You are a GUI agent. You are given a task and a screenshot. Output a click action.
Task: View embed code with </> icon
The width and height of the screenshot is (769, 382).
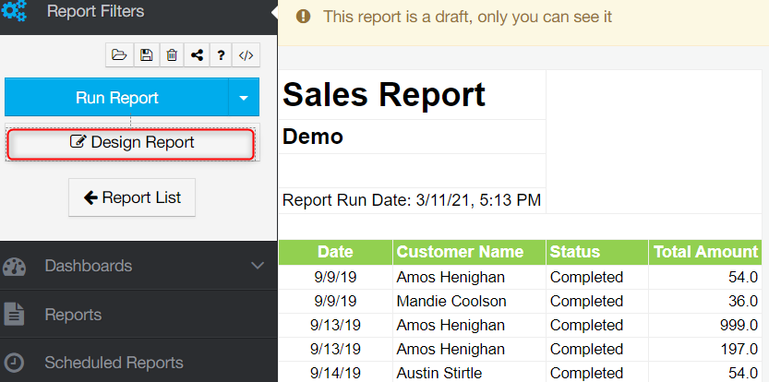click(246, 55)
